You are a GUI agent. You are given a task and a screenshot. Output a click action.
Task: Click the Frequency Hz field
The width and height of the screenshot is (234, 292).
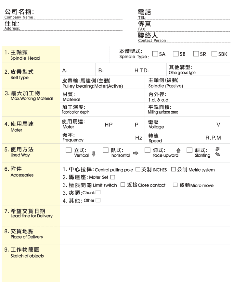click(x=102, y=137)
